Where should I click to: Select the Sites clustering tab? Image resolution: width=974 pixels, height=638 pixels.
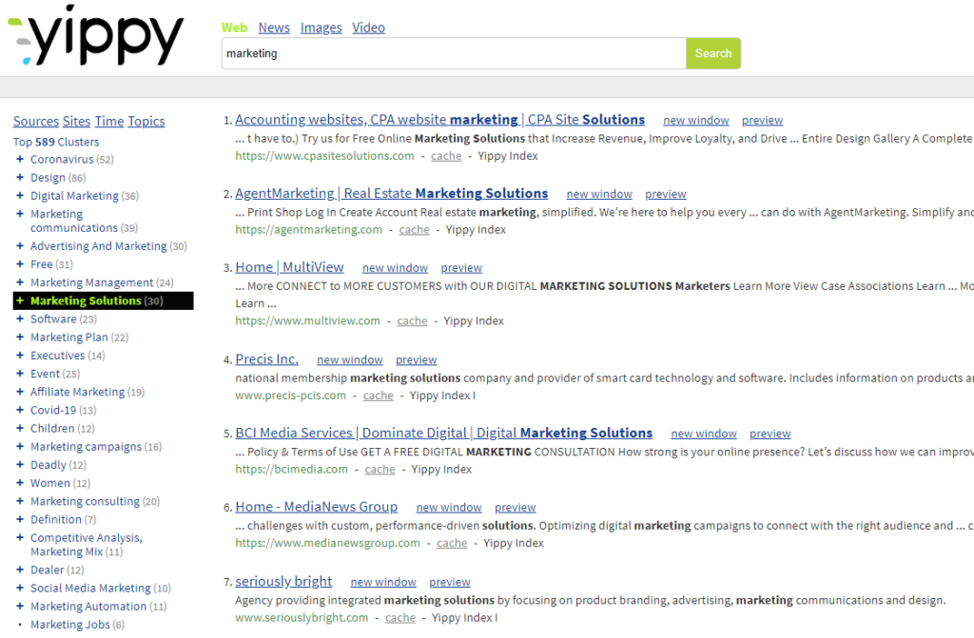(x=76, y=121)
